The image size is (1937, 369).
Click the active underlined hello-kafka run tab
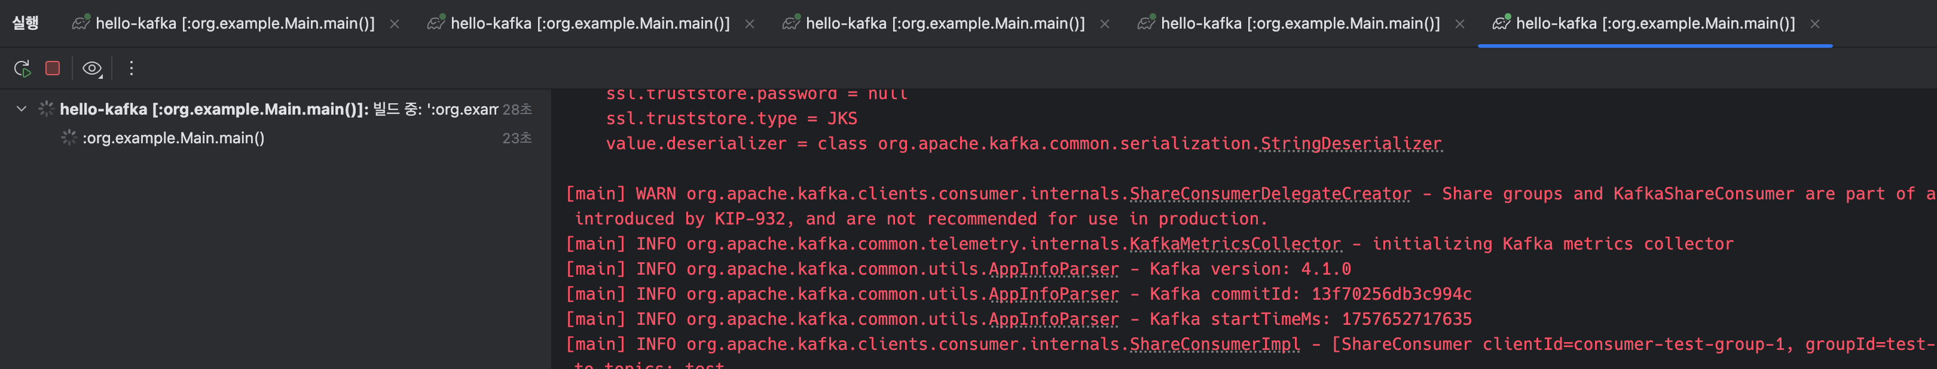(x=1654, y=23)
